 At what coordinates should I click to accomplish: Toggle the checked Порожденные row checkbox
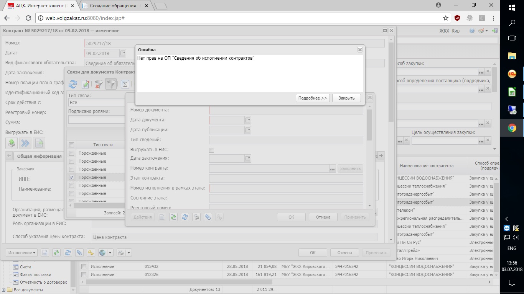pyautogui.click(x=71, y=177)
